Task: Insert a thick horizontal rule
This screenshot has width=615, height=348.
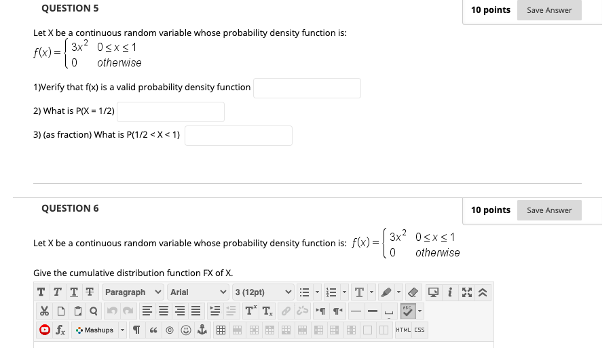Action: (373, 311)
